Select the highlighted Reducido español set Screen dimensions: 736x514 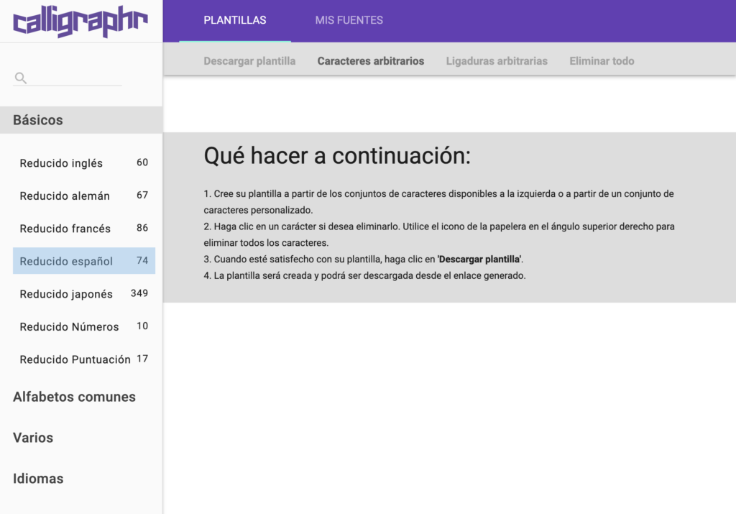(x=66, y=261)
